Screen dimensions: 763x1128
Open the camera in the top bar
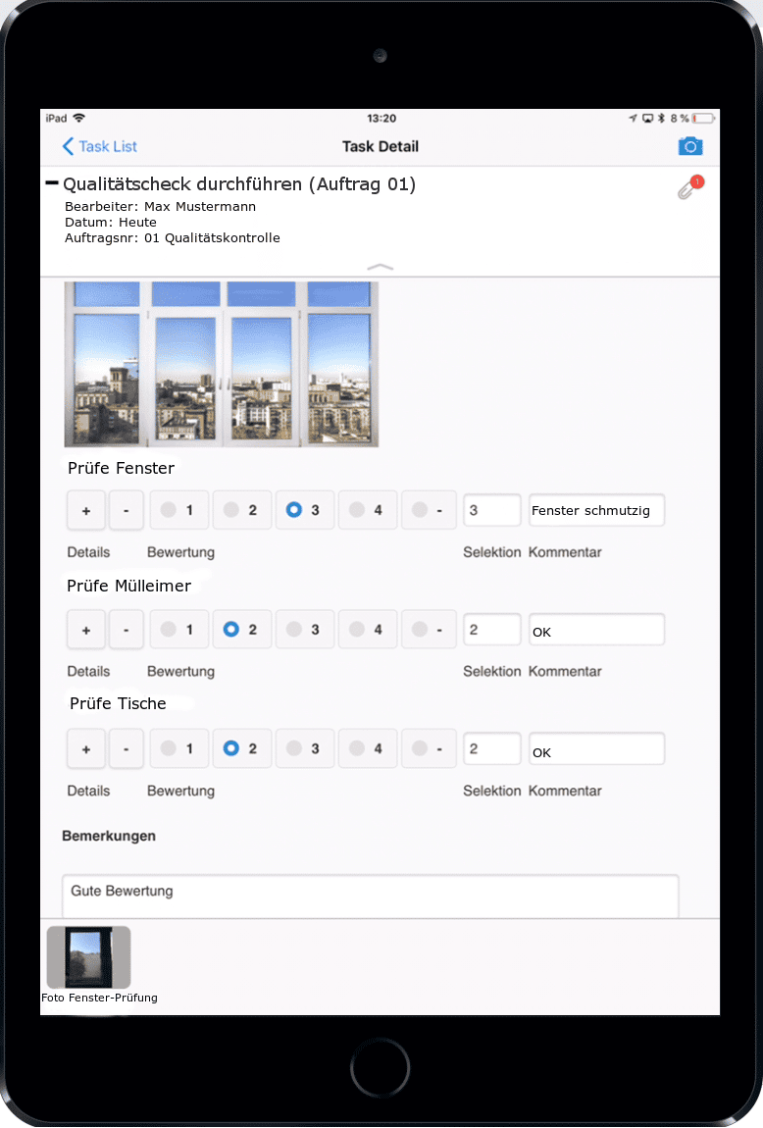coord(690,146)
